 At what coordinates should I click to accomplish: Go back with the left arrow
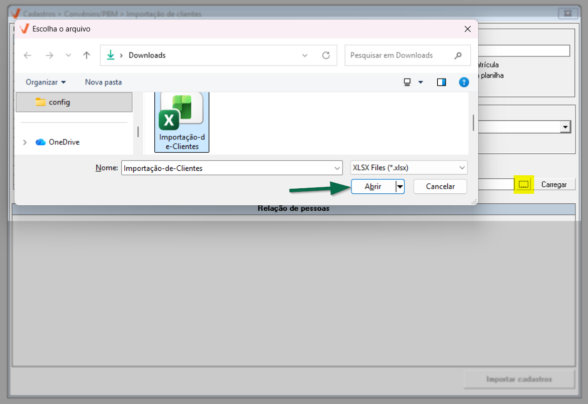click(x=27, y=55)
